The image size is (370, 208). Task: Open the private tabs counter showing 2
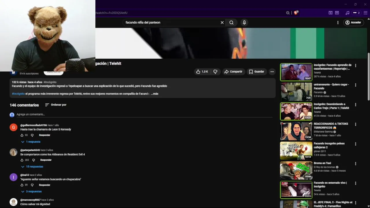click(357, 13)
